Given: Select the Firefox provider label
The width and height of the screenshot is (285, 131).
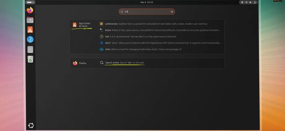Looking at the screenshot, I should tap(83, 63).
